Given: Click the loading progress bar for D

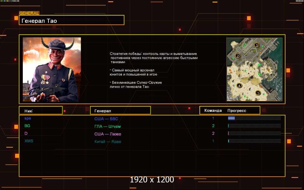Looking at the screenshot, I should (x=254, y=133).
